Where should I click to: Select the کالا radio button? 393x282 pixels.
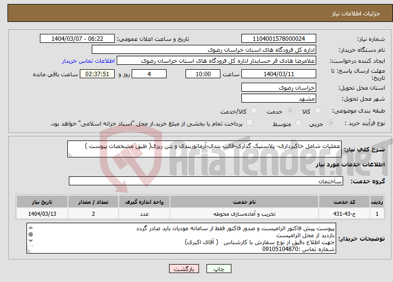tap(318, 111)
